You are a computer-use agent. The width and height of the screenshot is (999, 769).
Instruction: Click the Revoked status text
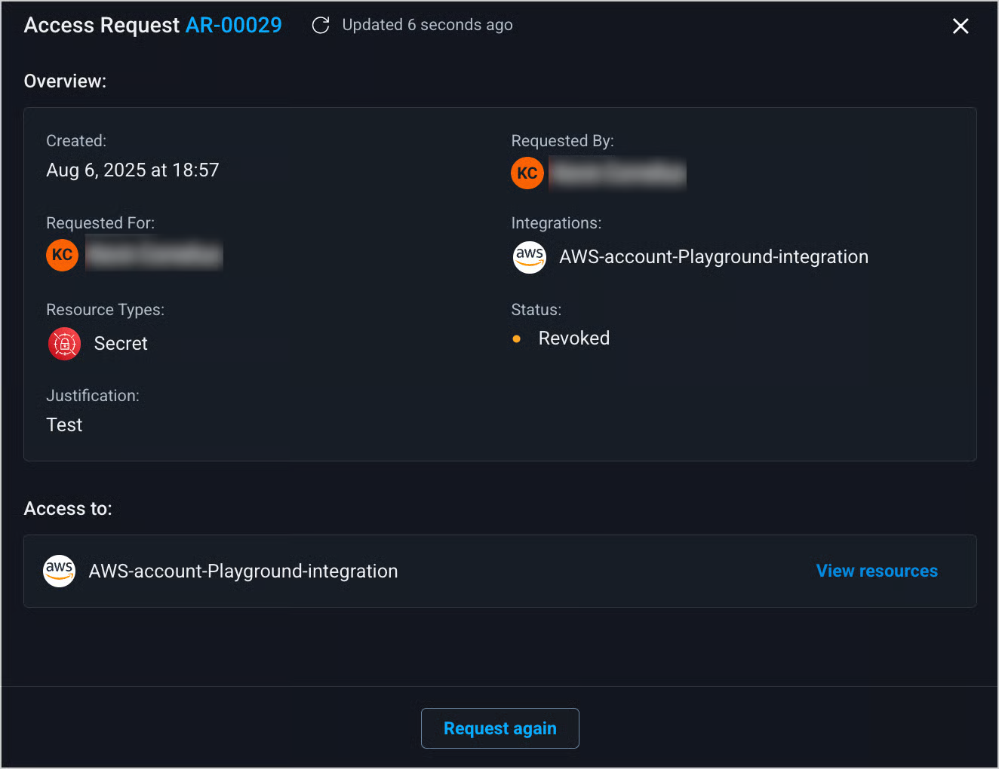573,339
